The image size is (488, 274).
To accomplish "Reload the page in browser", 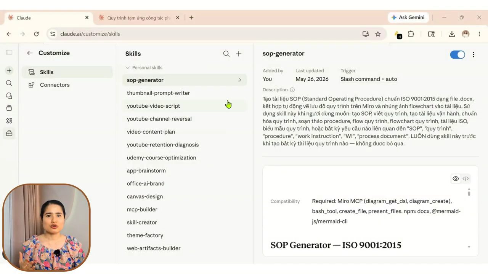I will click(x=36, y=34).
